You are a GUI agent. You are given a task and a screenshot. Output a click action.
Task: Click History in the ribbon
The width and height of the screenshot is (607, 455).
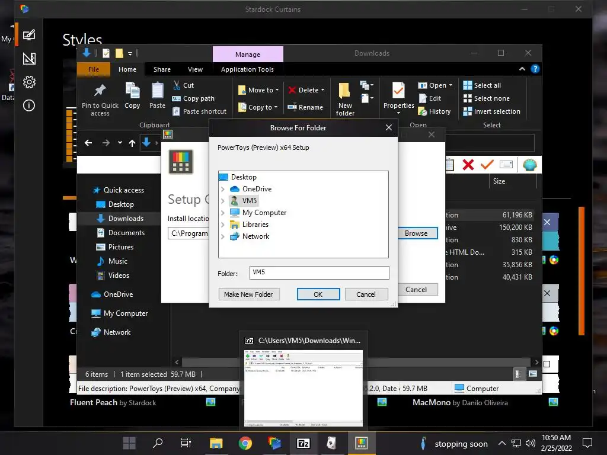point(435,111)
